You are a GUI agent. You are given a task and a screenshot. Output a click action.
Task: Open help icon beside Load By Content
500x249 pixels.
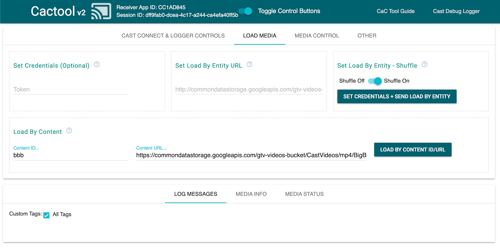(x=69, y=131)
